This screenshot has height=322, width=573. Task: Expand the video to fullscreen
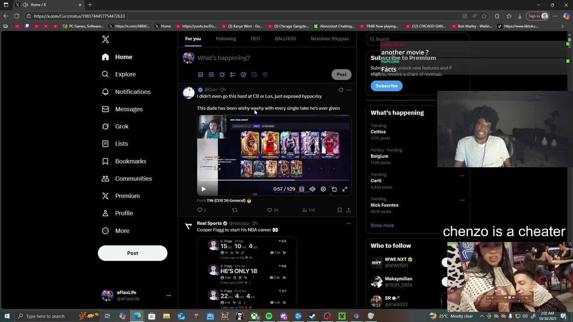pyautogui.click(x=345, y=189)
